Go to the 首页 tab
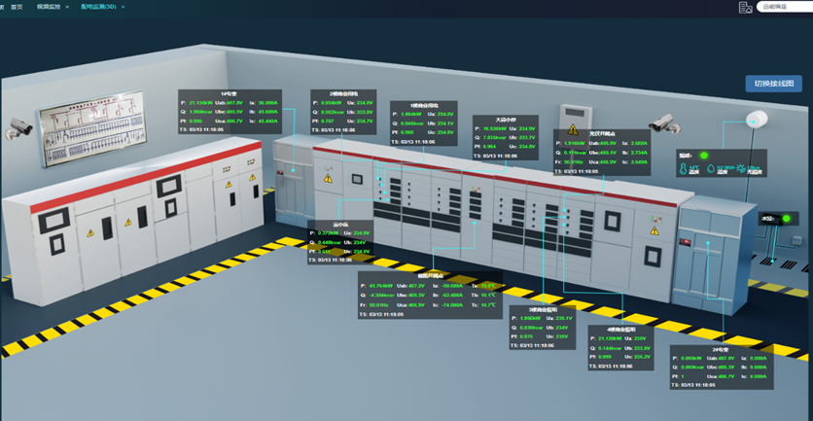This screenshot has width=813, height=421. point(17,6)
